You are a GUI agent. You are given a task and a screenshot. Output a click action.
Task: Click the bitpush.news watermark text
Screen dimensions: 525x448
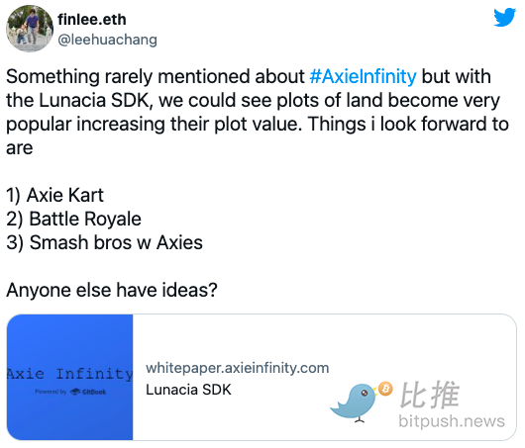[x=452, y=421]
